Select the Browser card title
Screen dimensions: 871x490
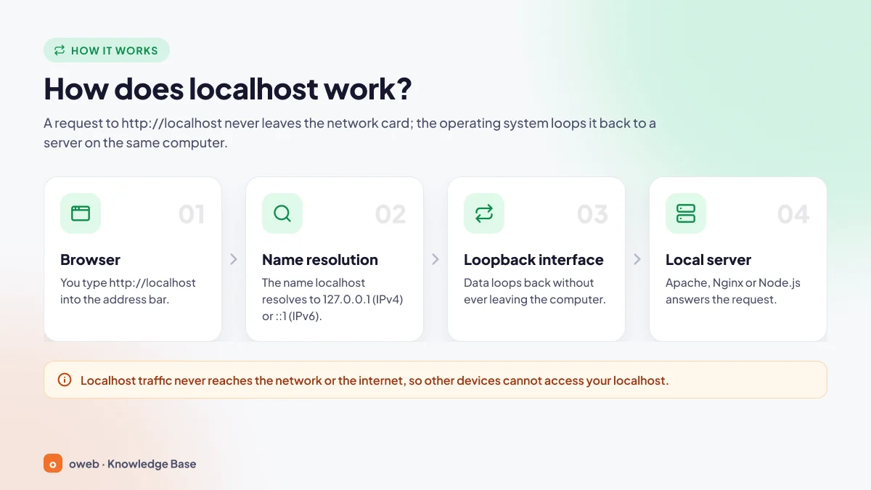pyautogui.click(x=90, y=260)
